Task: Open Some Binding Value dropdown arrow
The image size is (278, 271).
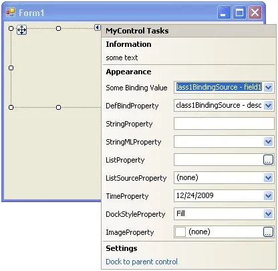Action: pos(268,87)
